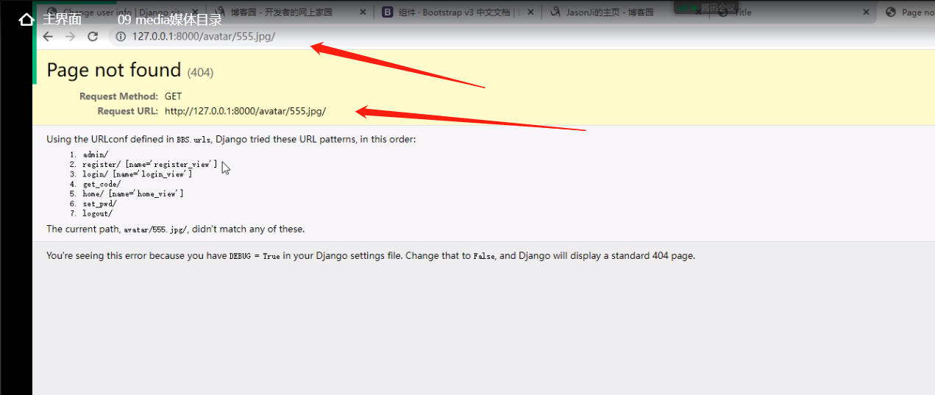
Task: Click the login/ URL pattern line
Action: [x=137, y=174]
